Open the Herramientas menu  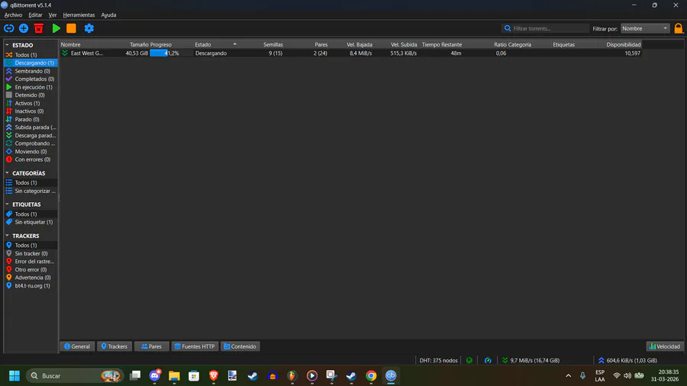[79, 15]
